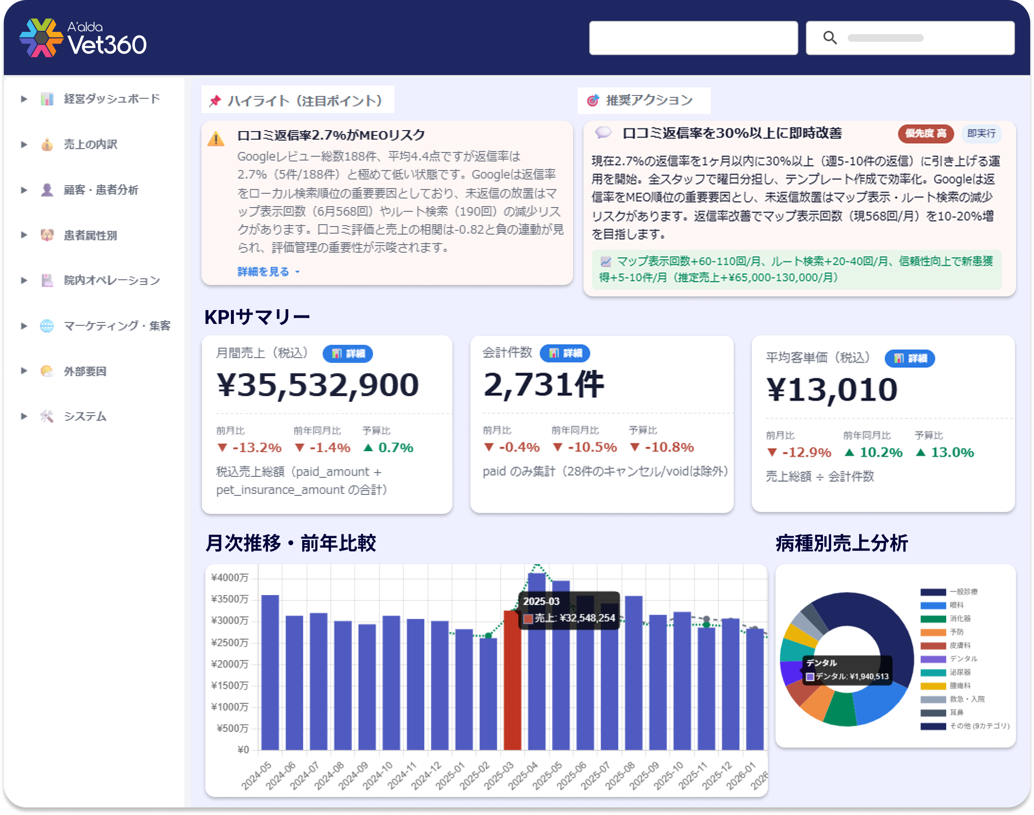This screenshot has height=815, width=1034.
Task: Click 詳細 button on 月間売上 card
Action: click(347, 353)
